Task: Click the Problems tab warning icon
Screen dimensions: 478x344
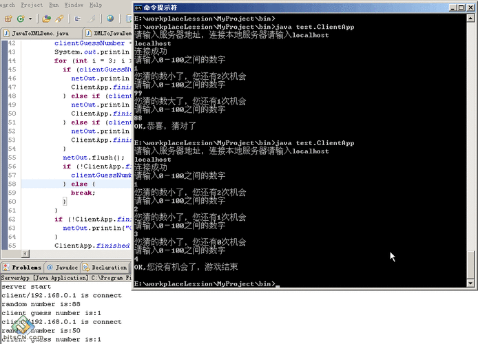Action: point(6,267)
